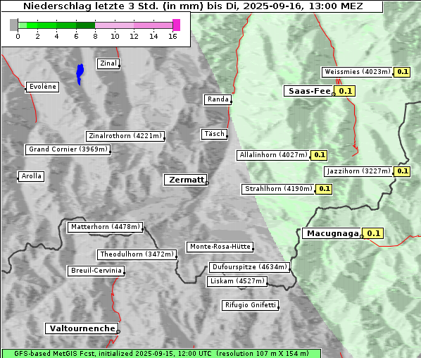Image resolution: width=421 pixels, height=358 pixels.
Task: Select the Valtournenche location label
Action: [82, 328]
